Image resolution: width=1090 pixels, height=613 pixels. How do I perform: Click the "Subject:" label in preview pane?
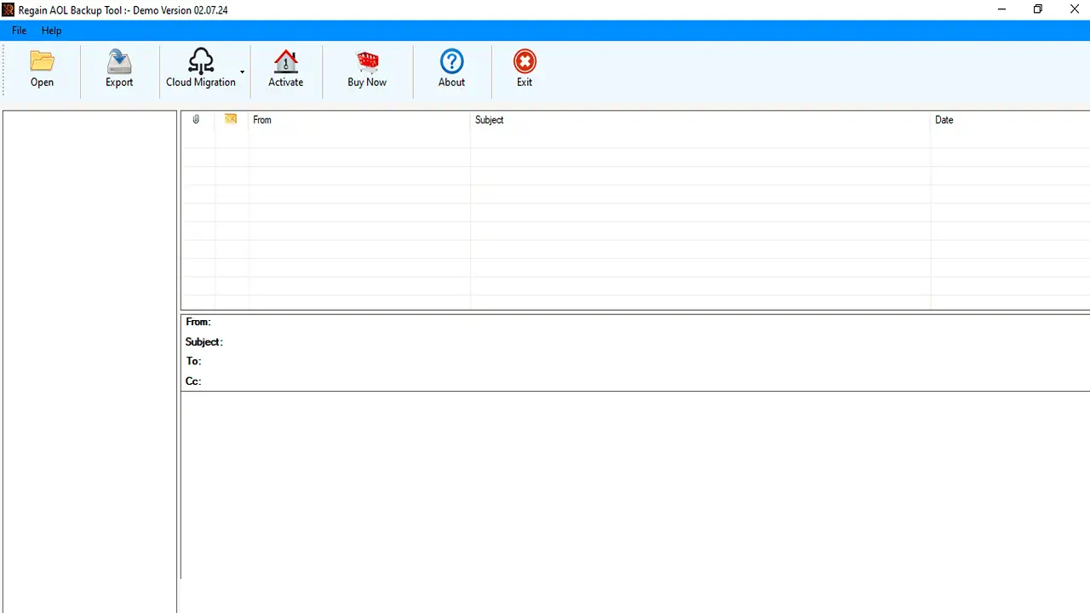tap(204, 341)
